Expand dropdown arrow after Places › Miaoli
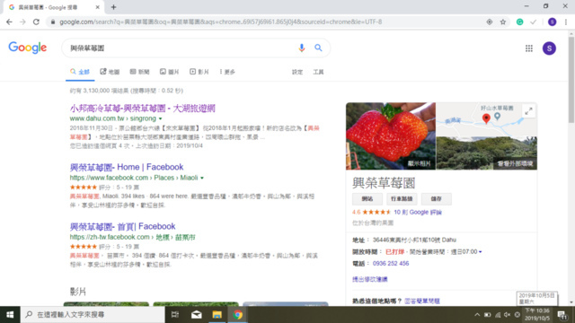 (x=202, y=178)
